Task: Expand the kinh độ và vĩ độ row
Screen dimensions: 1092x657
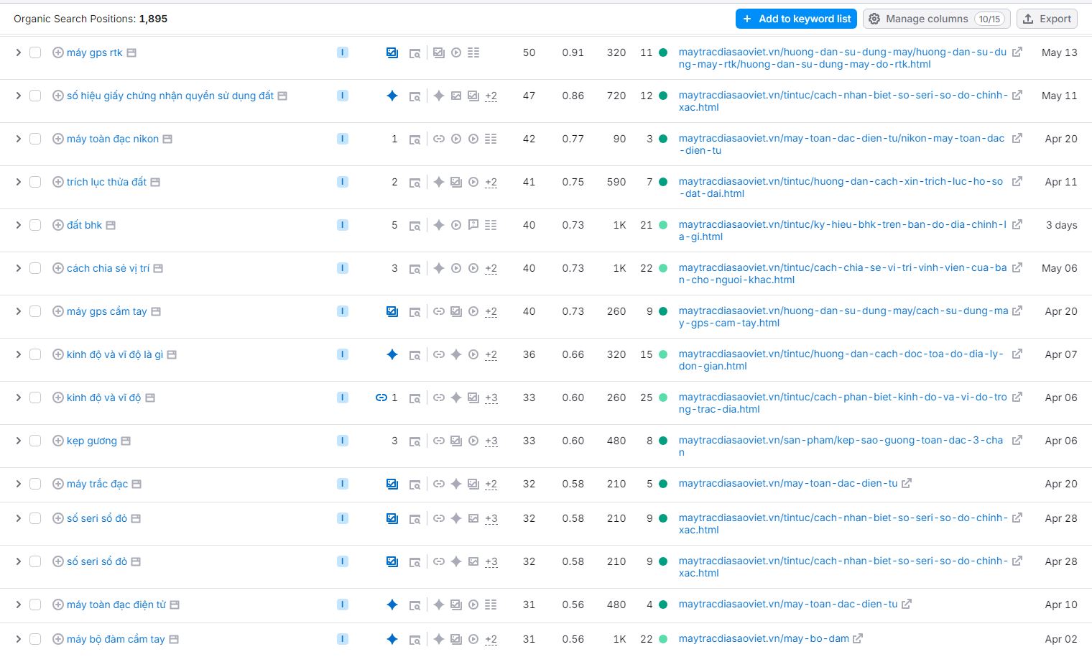Action: [x=18, y=398]
